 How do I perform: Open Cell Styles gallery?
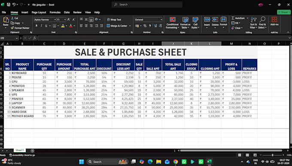point(195,23)
